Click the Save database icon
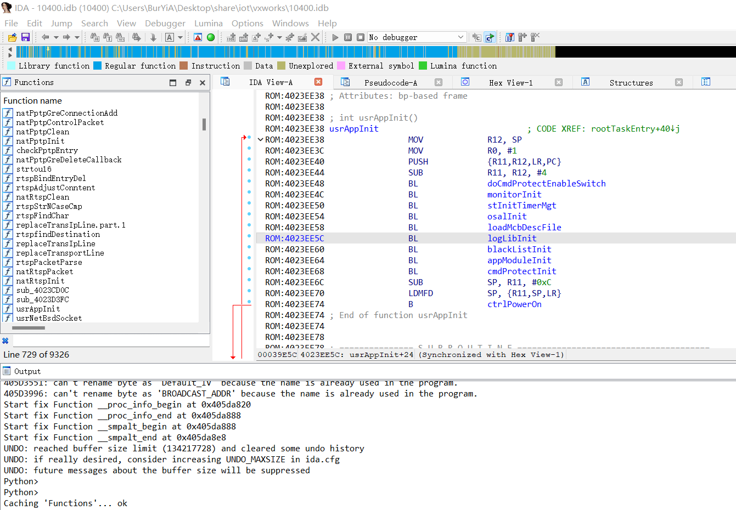The height and width of the screenshot is (510, 736). pyautogui.click(x=25, y=37)
